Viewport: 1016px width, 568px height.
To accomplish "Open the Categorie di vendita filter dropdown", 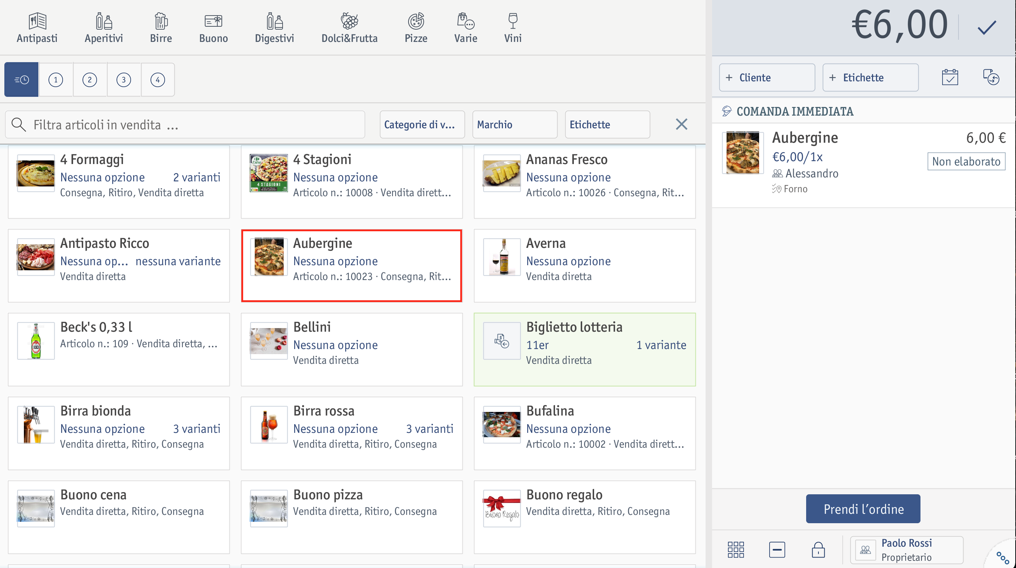I will 422,124.
